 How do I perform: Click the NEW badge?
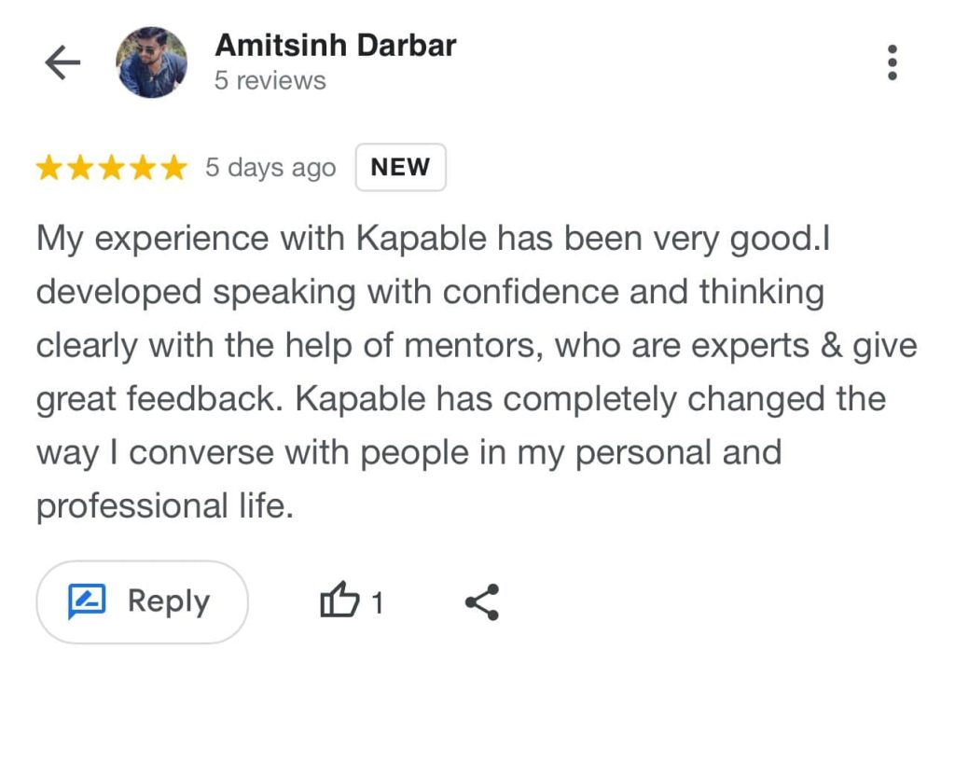click(x=400, y=168)
